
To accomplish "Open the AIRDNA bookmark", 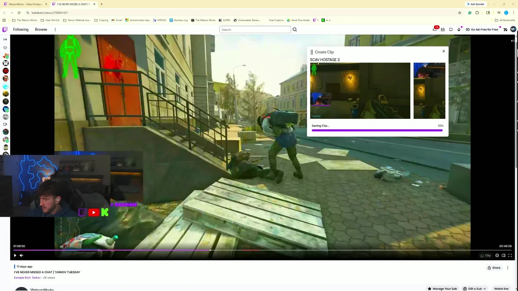I will [x=159, y=20].
